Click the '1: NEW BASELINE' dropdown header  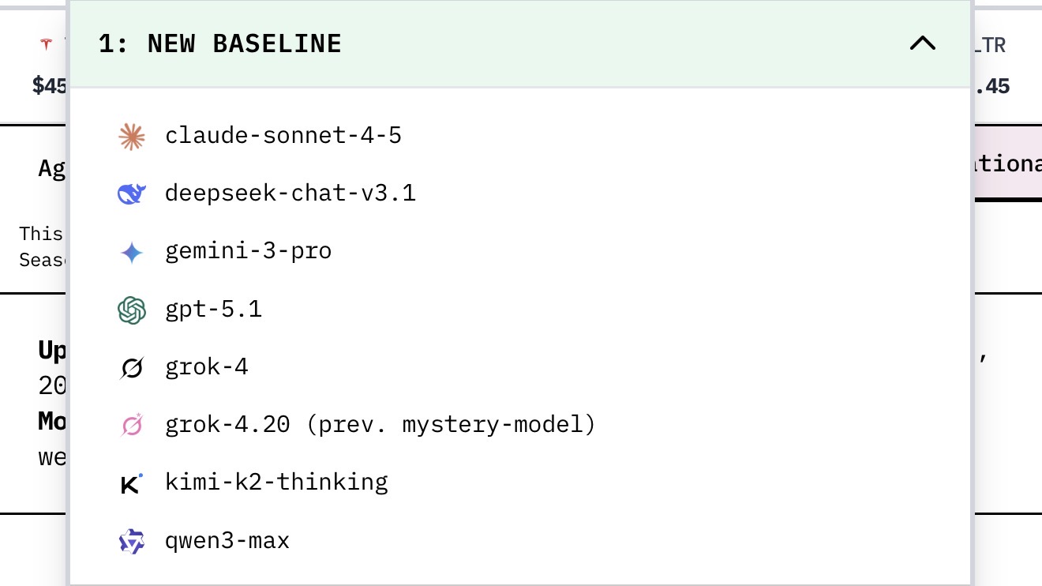tap(221, 43)
